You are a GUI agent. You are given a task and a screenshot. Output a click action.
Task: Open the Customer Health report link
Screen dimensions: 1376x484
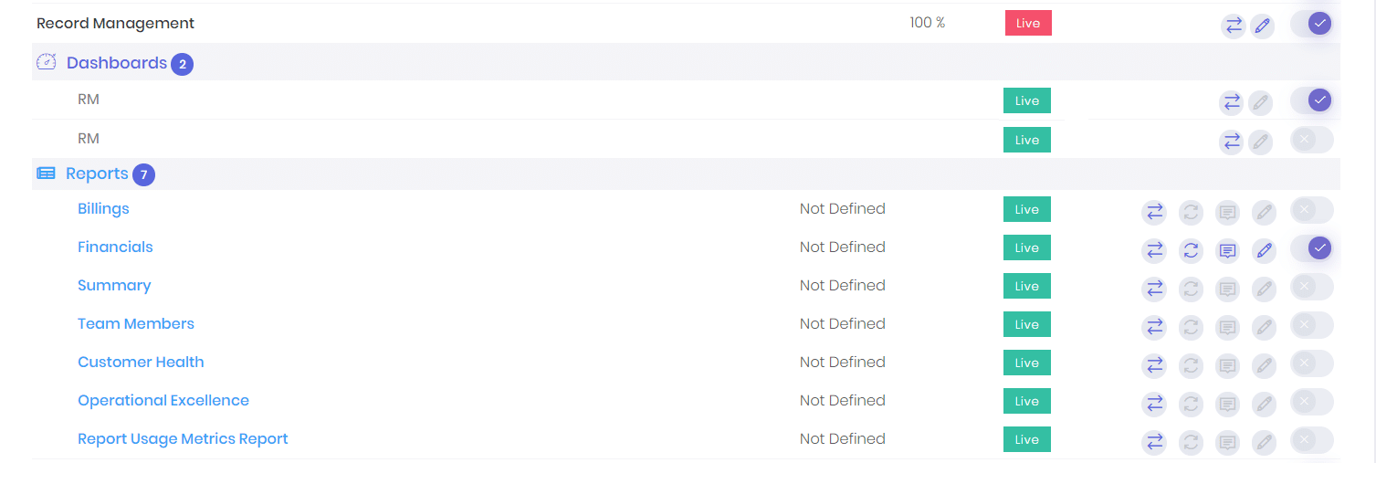pos(141,363)
